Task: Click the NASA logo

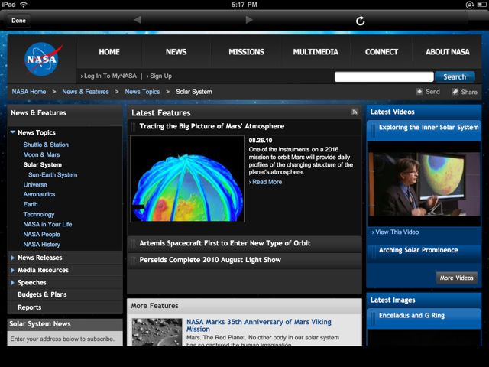Action: click(x=43, y=59)
